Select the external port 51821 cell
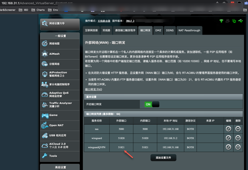 [x=121, y=147]
